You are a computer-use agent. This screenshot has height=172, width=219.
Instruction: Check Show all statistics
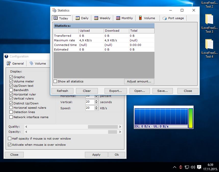pyautogui.click(x=55, y=81)
